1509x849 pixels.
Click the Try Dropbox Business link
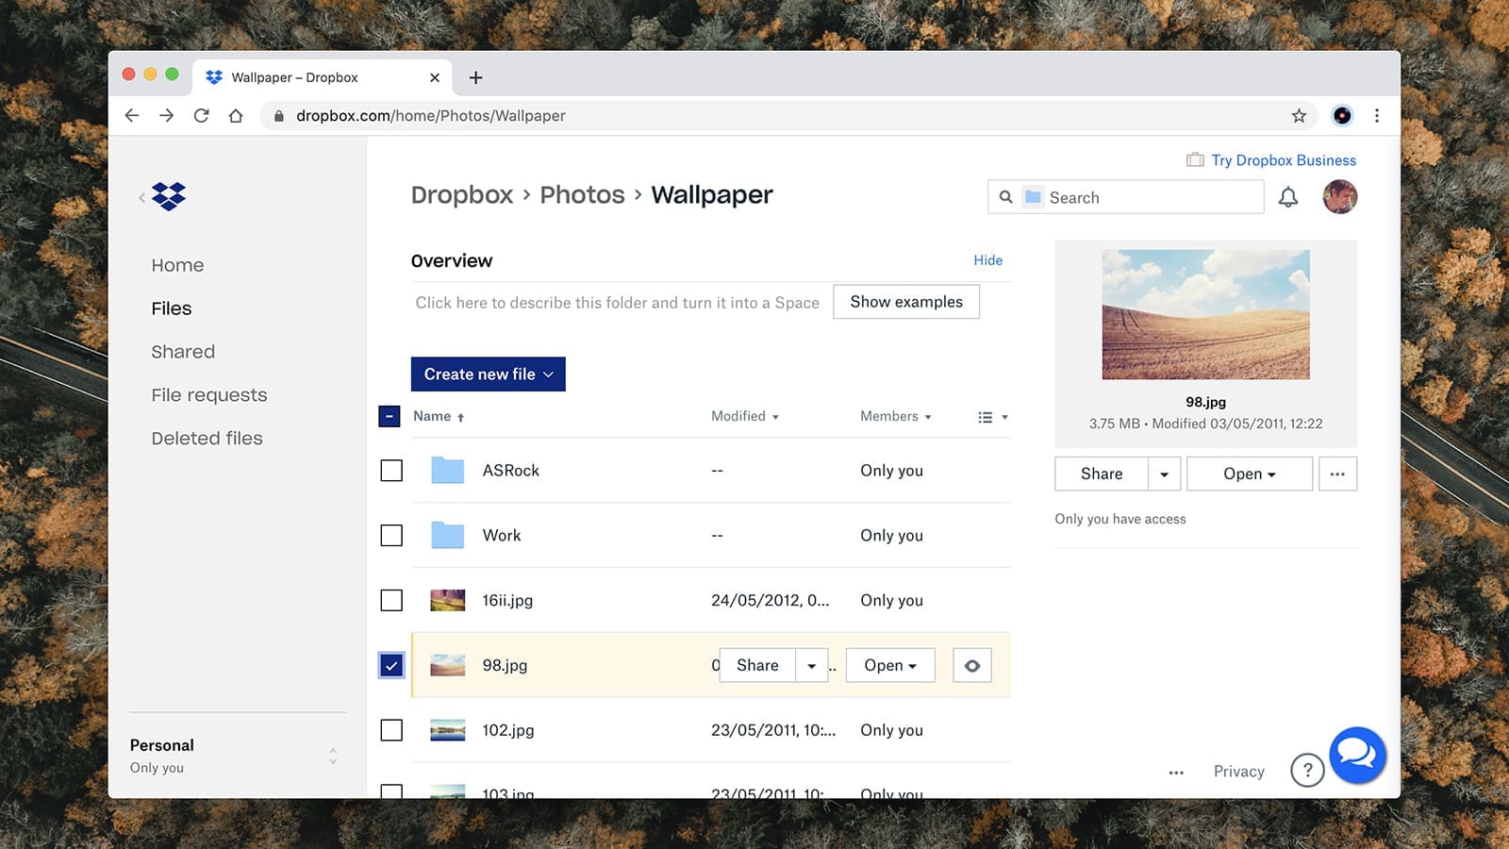(1283, 160)
